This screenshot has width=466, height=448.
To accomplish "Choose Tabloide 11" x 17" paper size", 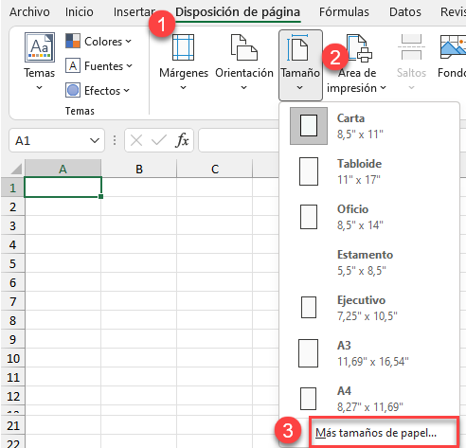I will click(368, 171).
